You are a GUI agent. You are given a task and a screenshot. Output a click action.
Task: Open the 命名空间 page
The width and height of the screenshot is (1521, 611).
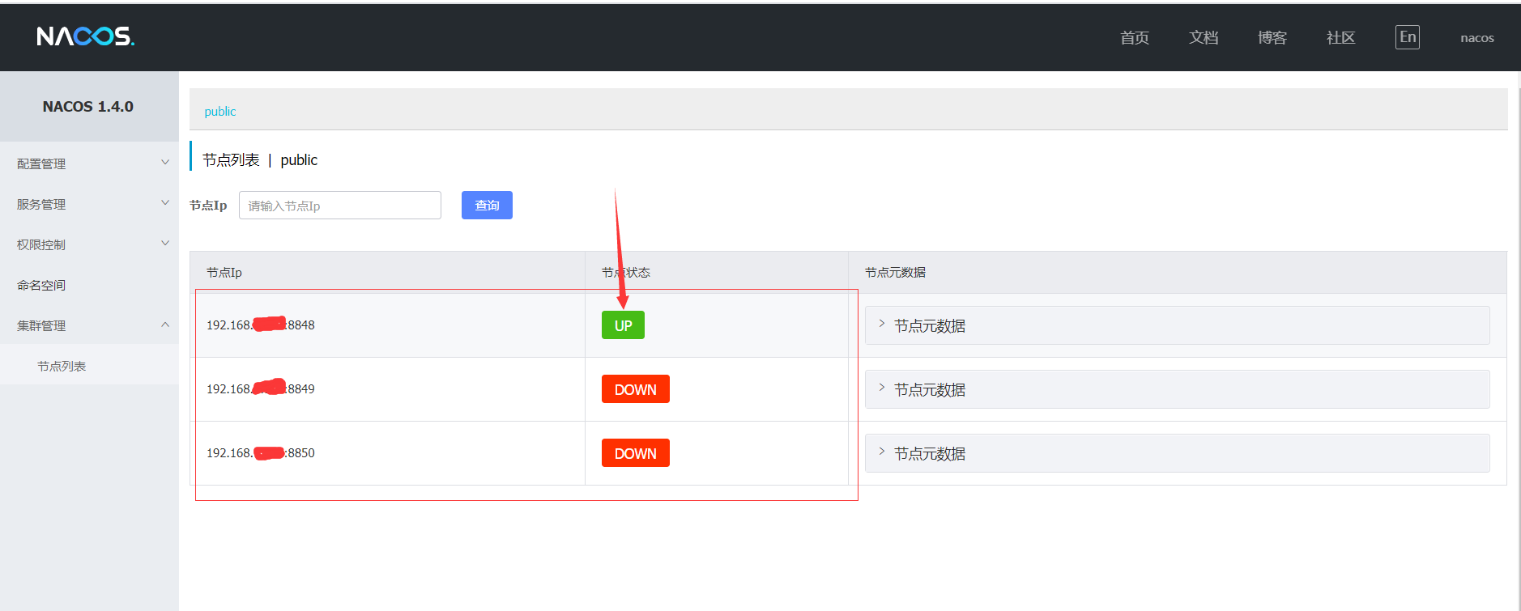pos(89,284)
